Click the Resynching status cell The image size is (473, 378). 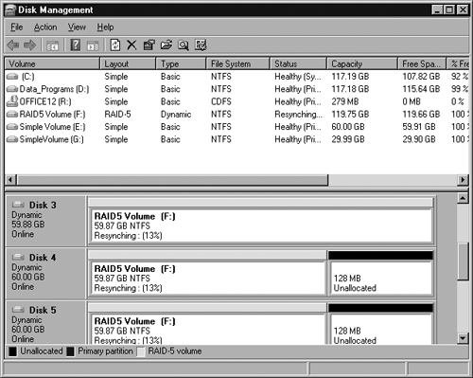(x=298, y=115)
